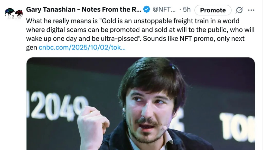This screenshot has height=150, width=263.
Task: Follow the cnbc.com/2025/10/02 article link
Action: click(82, 48)
